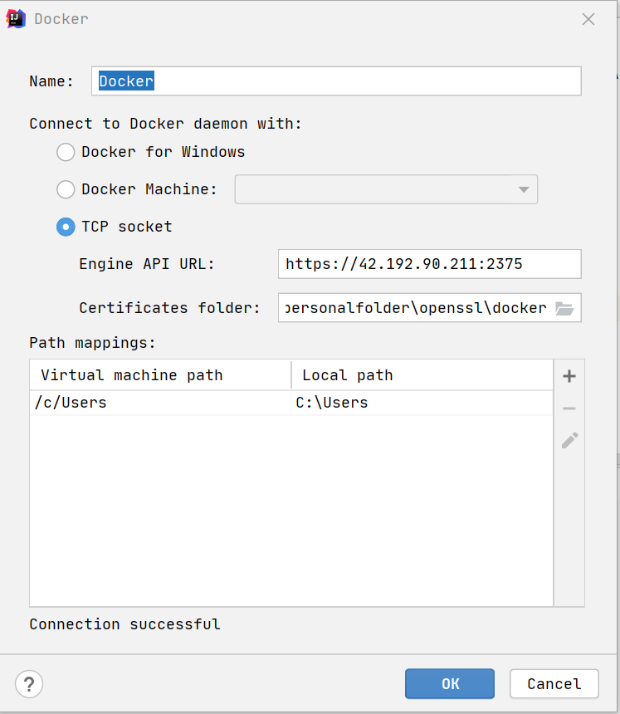Click the Engine API URL field
620x714 pixels.
[x=430, y=264]
